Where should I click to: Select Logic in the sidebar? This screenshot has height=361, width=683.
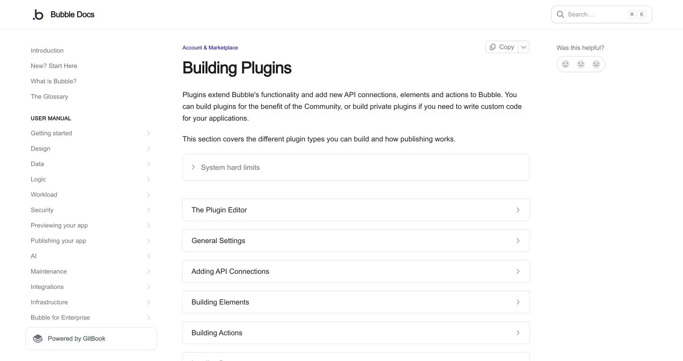point(38,179)
